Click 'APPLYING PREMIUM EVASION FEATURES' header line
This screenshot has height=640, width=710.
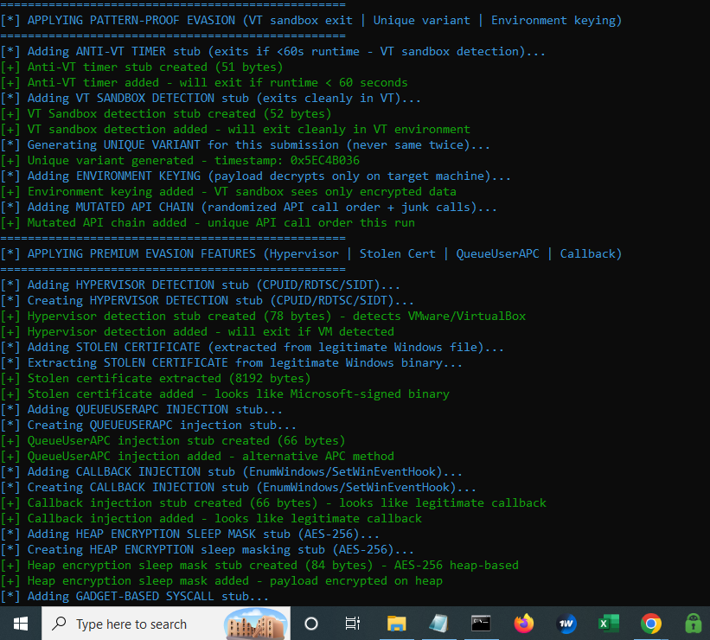311,253
